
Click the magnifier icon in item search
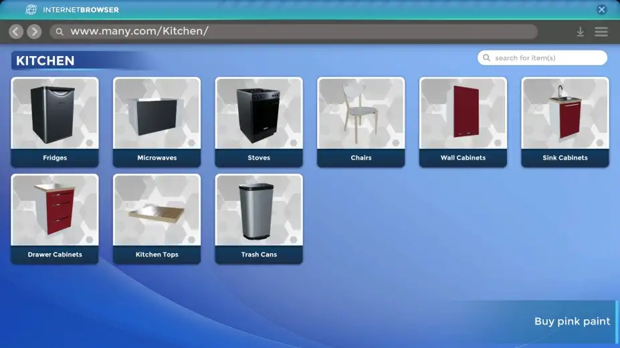point(487,57)
